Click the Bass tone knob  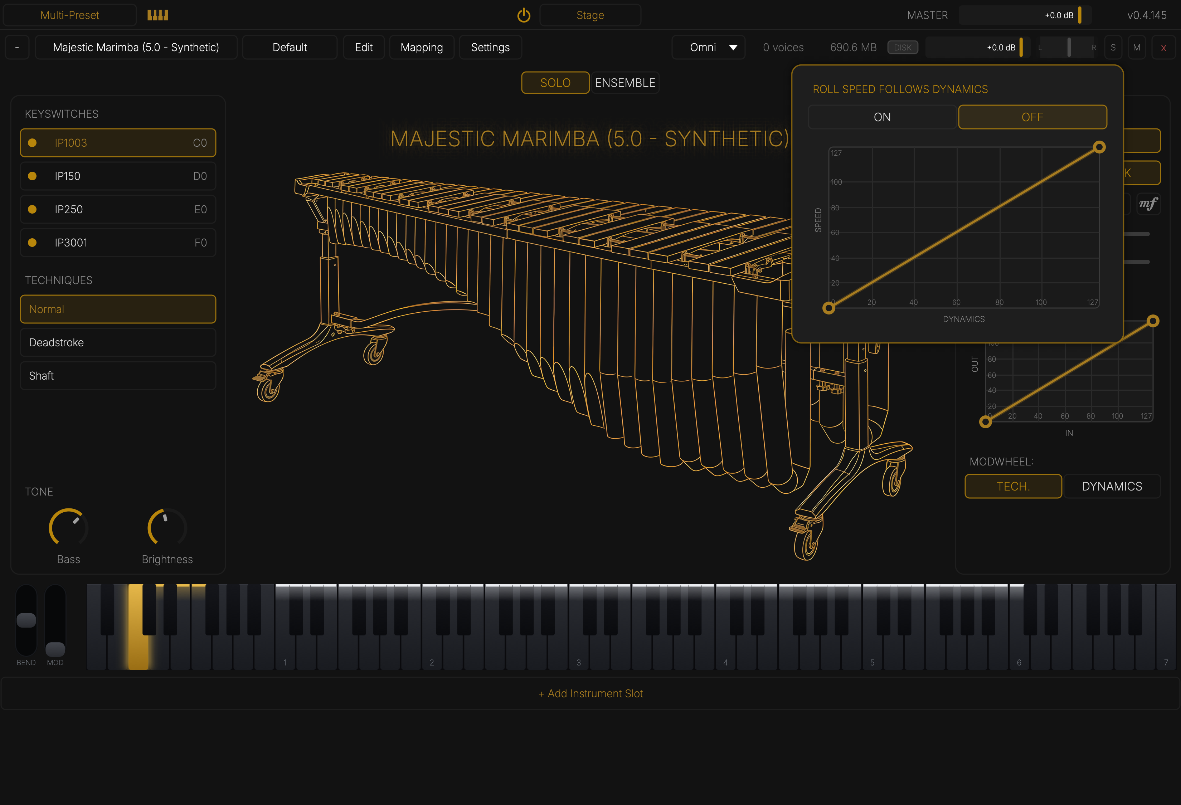68,527
